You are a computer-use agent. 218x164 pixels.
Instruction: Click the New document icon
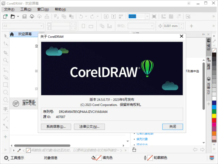(x=5, y=17)
